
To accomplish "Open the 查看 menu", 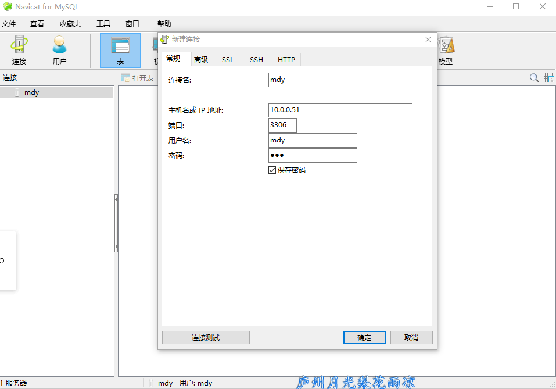I will (x=37, y=24).
